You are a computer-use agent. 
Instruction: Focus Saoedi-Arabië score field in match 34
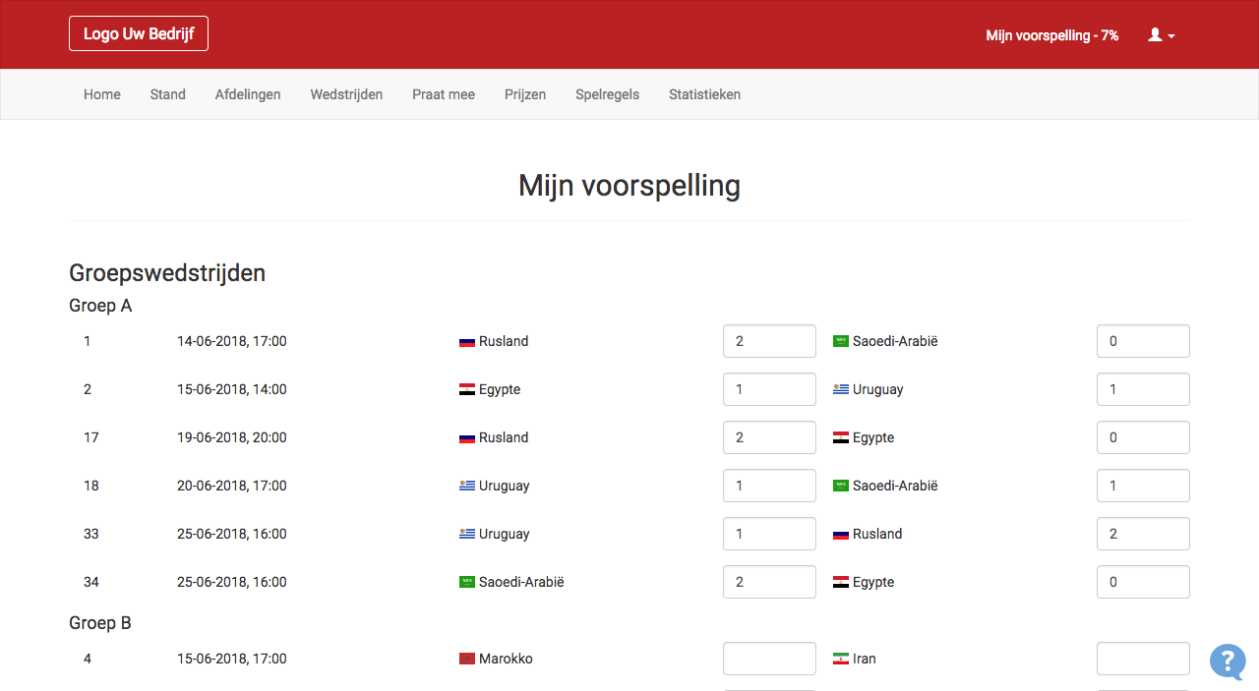click(769, 582)
